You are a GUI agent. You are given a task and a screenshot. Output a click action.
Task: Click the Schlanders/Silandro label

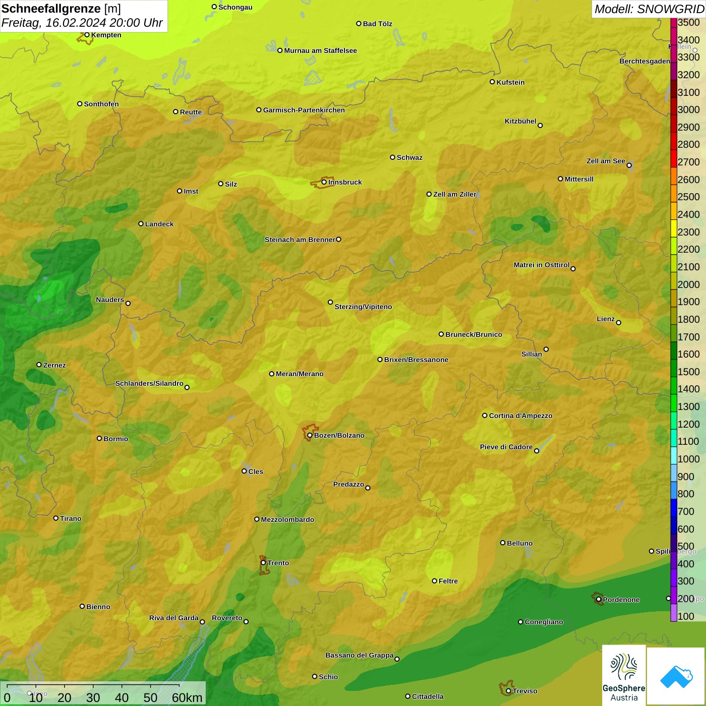tap(149, 383)
